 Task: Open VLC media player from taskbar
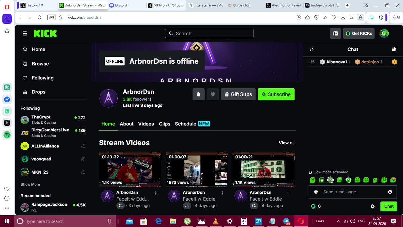pos(215,221)
